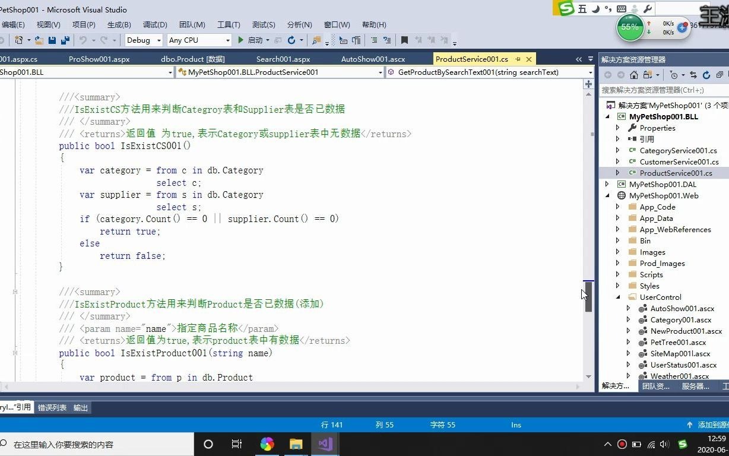Image resolution: width=729 pixels, height=456 pixels.
Task: Click the back navigation icon in Solution Explorer
Action: click(x=608, y=75)
